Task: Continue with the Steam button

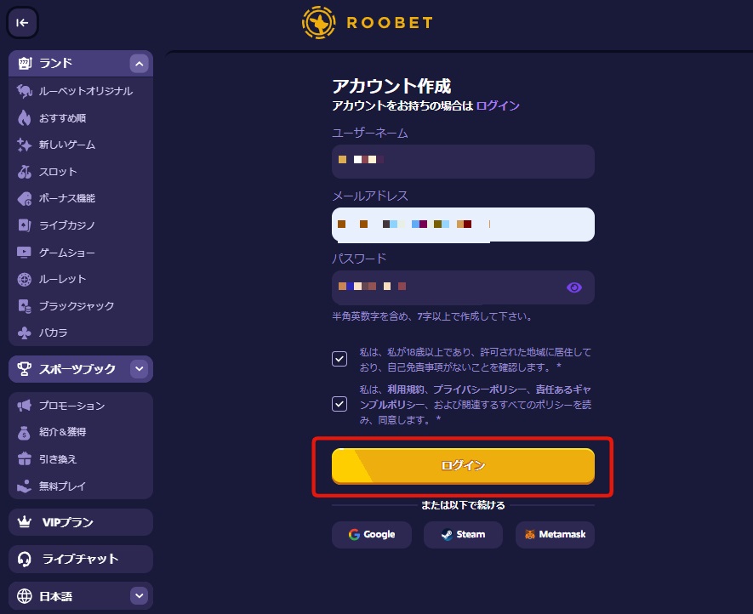Action: [x=463, y=534]
